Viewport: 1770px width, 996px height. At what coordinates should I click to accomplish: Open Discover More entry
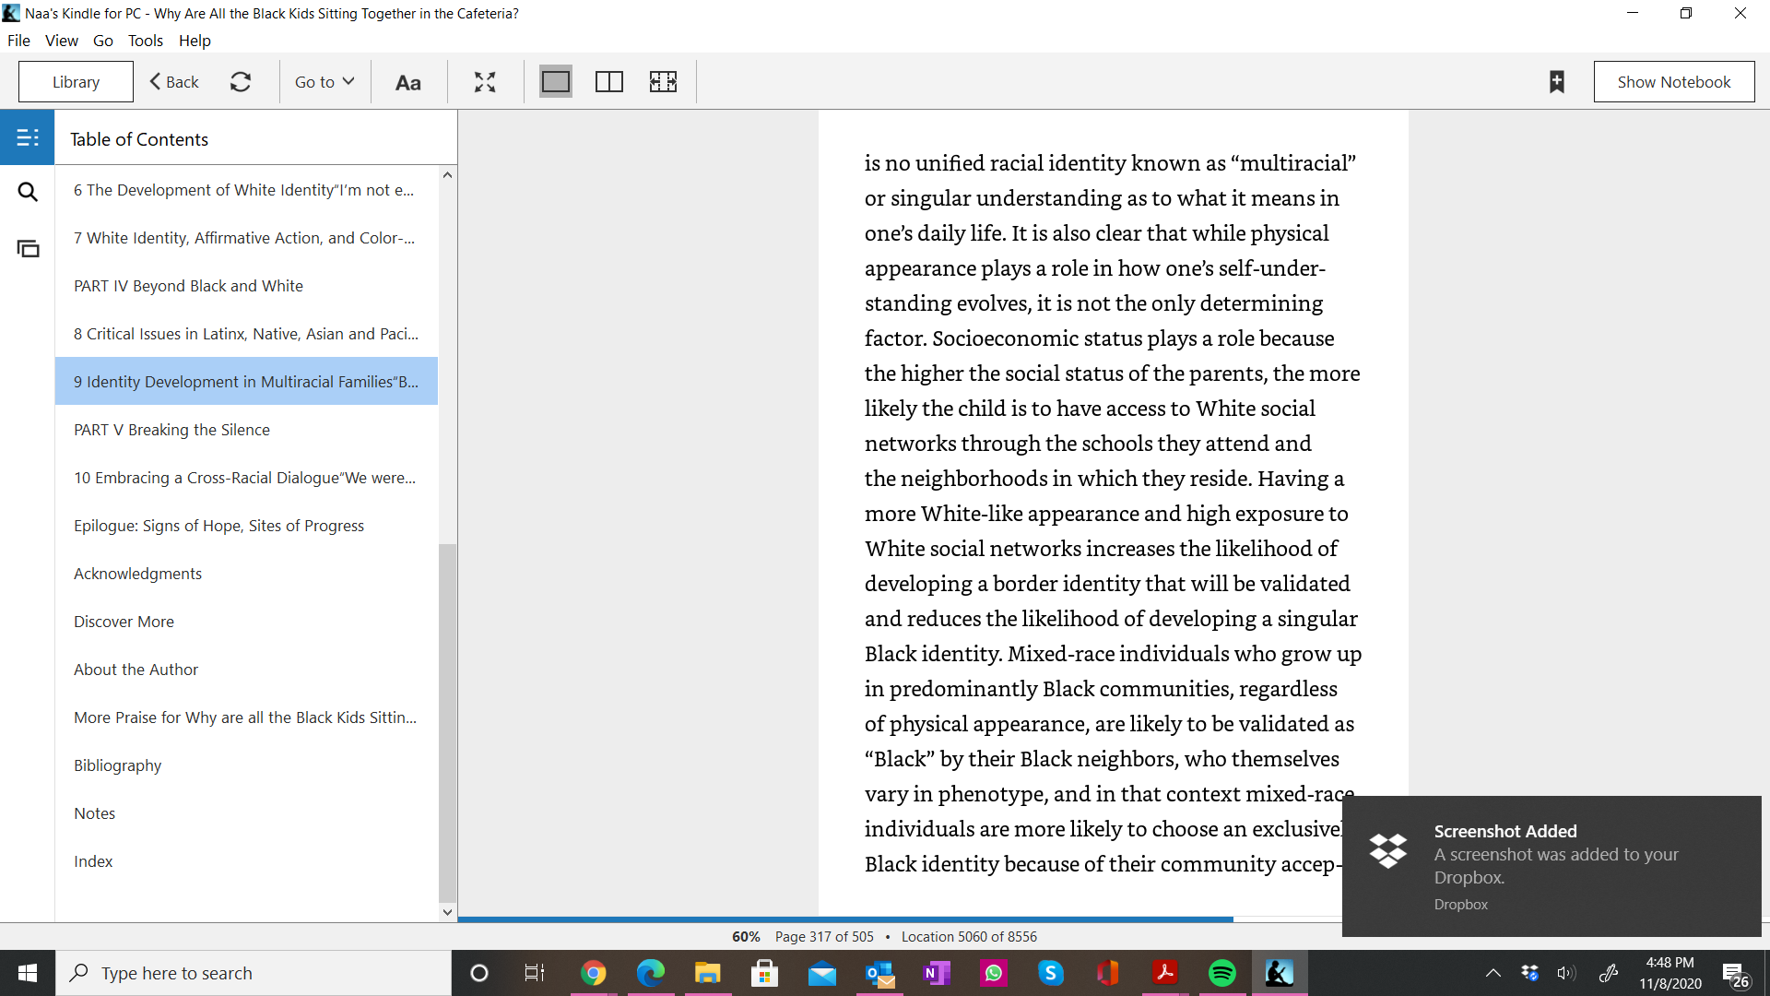pyautogui.click(x=246, y=622)
